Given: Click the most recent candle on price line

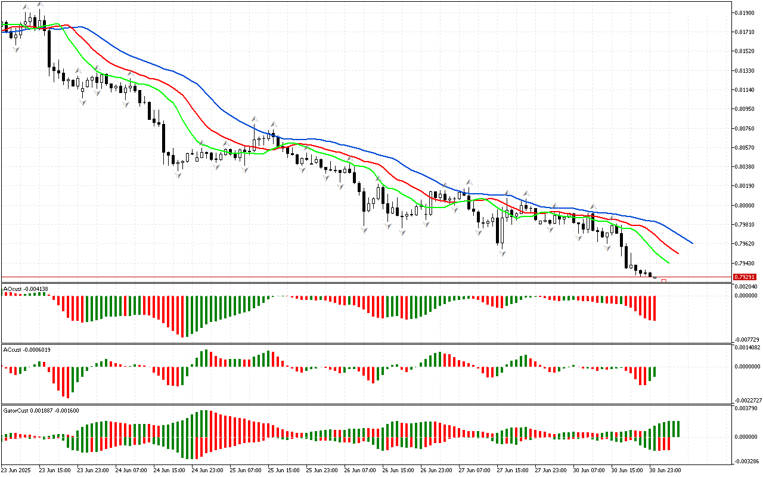Looking at the screenshot, I should (x=655, y=277).
